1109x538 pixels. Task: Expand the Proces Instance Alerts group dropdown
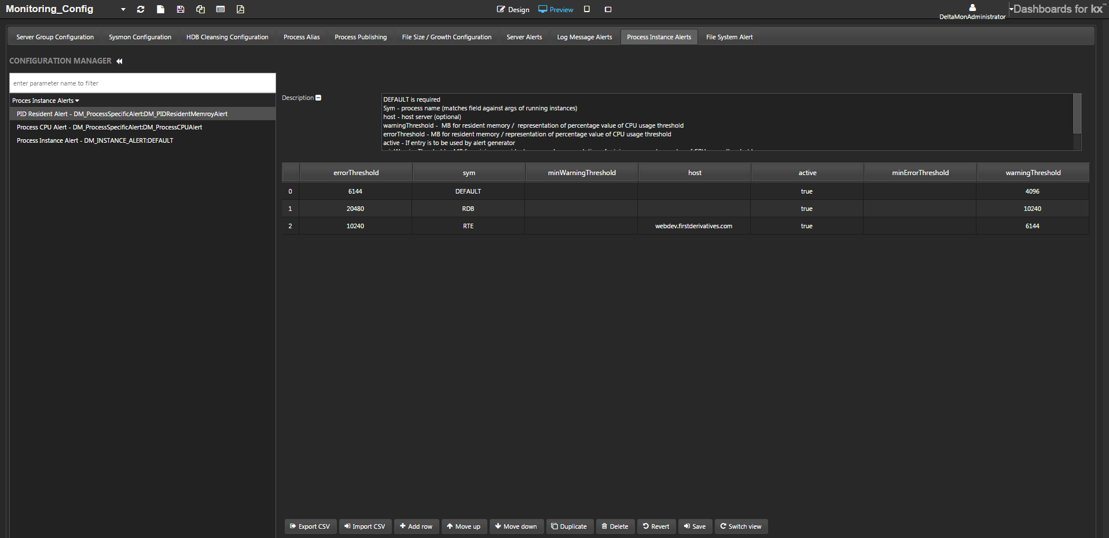coord(46,101)
